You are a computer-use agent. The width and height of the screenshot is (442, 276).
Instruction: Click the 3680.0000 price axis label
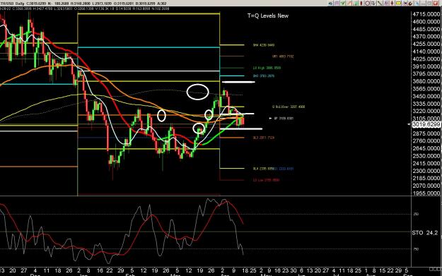[x=426, y=81]
